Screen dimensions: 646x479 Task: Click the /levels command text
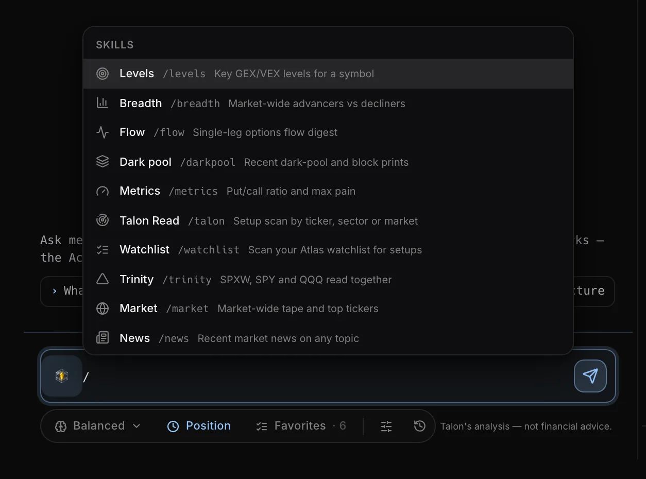(x=184, y=74)
